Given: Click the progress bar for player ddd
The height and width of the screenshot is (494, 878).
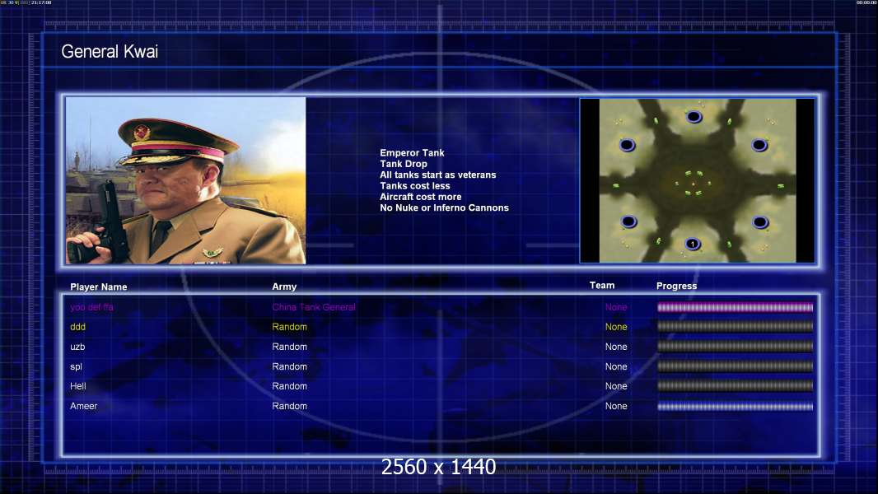Looking at the screenshot, I should (736, 327).
